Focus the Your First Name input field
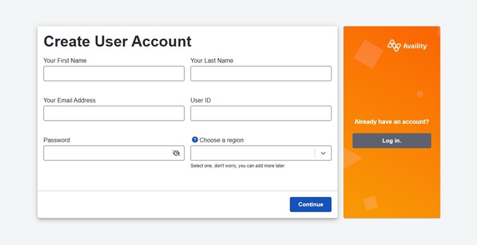 (114, 74)
